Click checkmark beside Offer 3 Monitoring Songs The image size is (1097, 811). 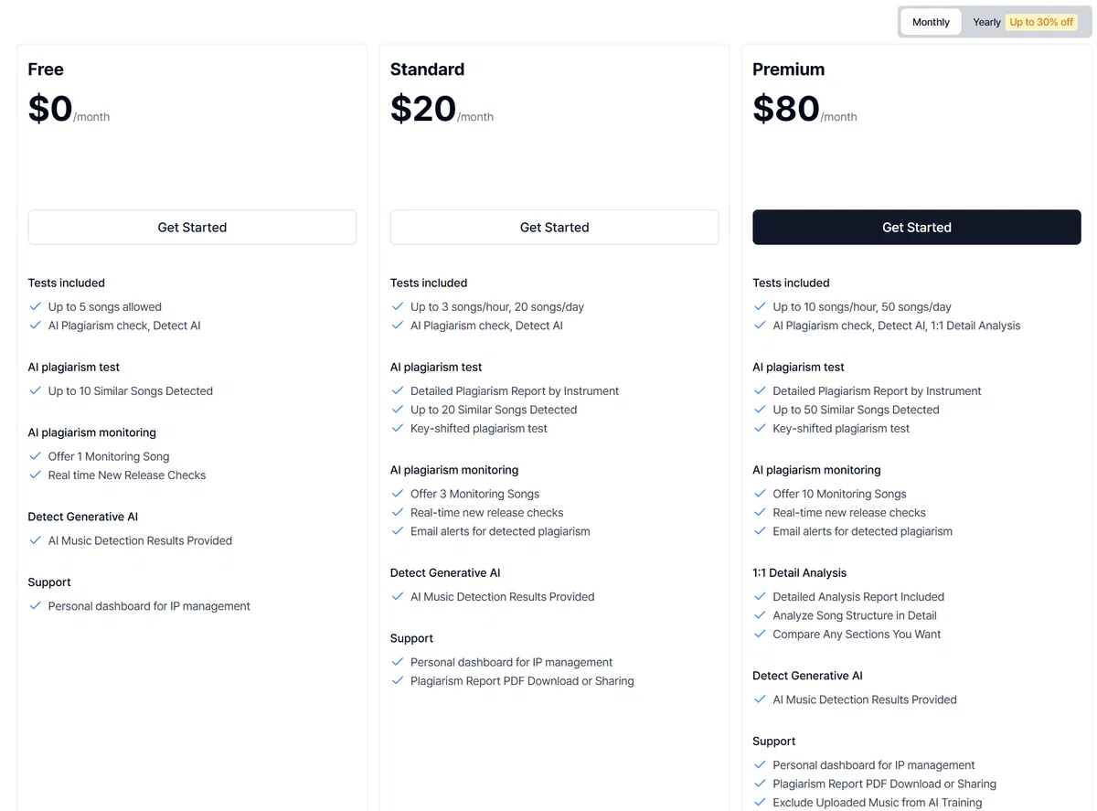tap(398, 494)
